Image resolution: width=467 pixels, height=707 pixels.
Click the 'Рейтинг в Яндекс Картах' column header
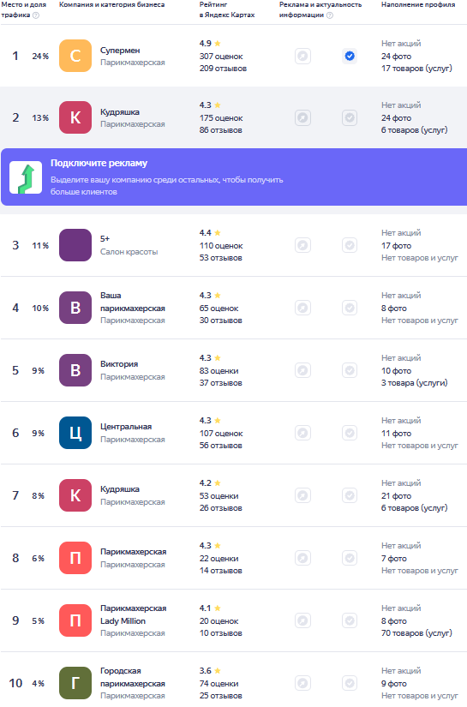(227, 9)
